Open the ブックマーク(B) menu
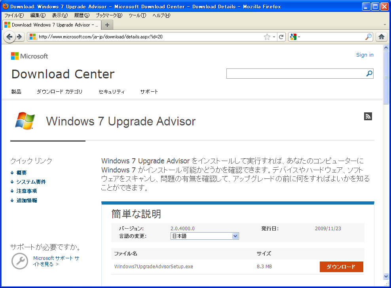The width and height of the screenshot is (391, 288). coord(109,15)
